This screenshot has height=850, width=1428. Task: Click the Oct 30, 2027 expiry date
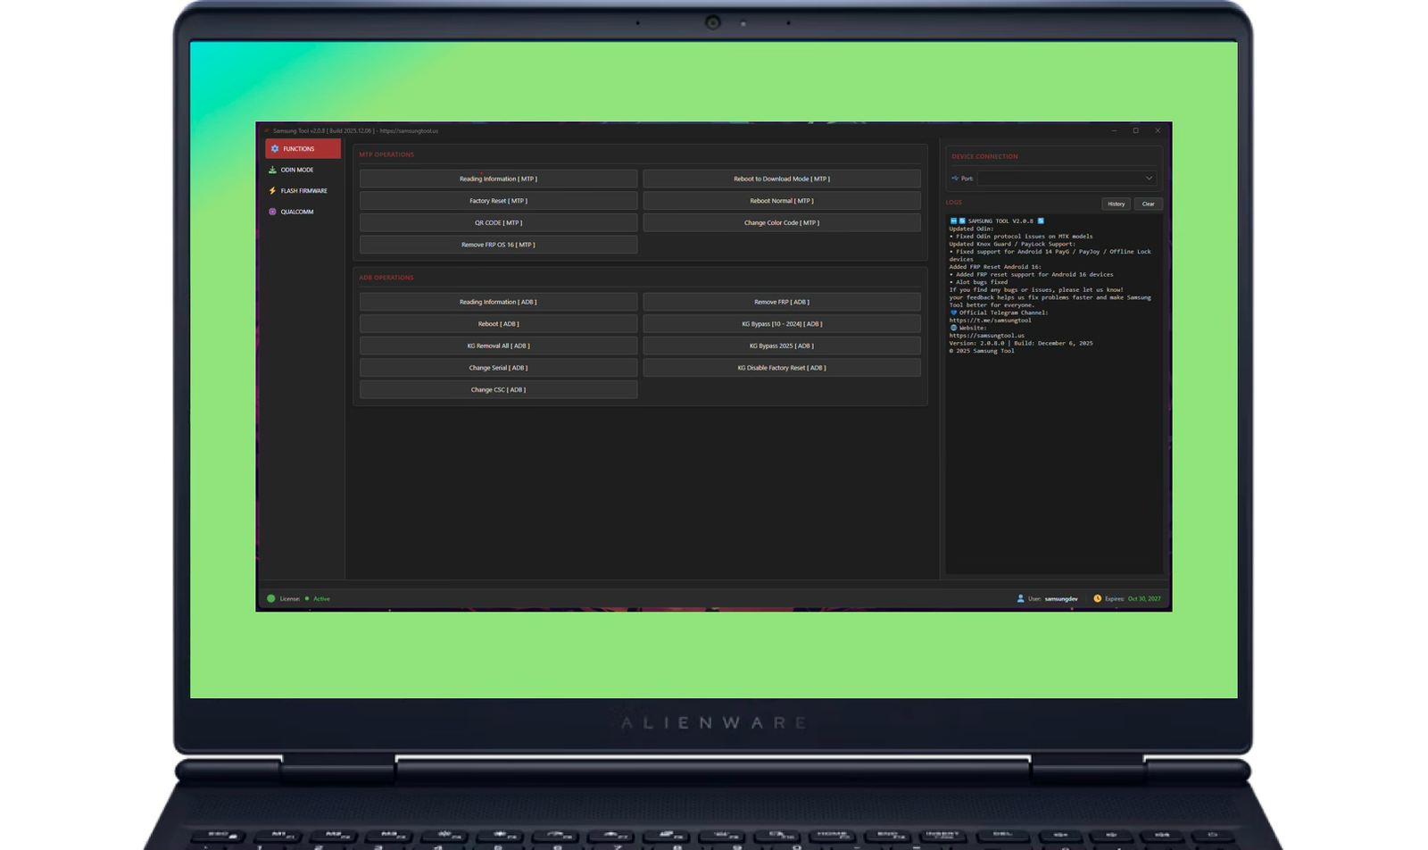tap(1144, 599)
